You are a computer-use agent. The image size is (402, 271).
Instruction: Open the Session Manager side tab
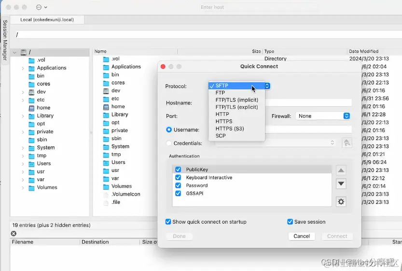[5, 40]
